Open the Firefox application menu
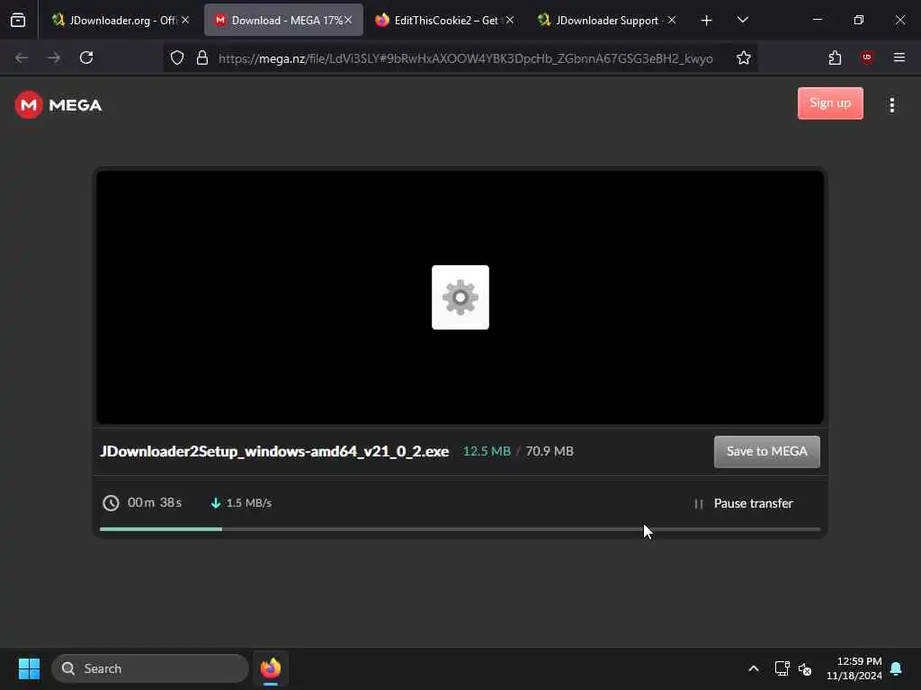Screen dimensions: 921x690 (x=899, y=57)
